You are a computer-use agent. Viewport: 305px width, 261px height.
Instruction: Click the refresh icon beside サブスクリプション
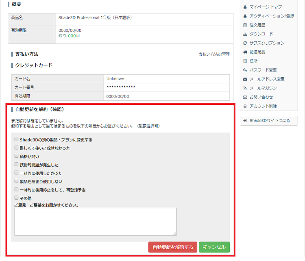(245, 43)
